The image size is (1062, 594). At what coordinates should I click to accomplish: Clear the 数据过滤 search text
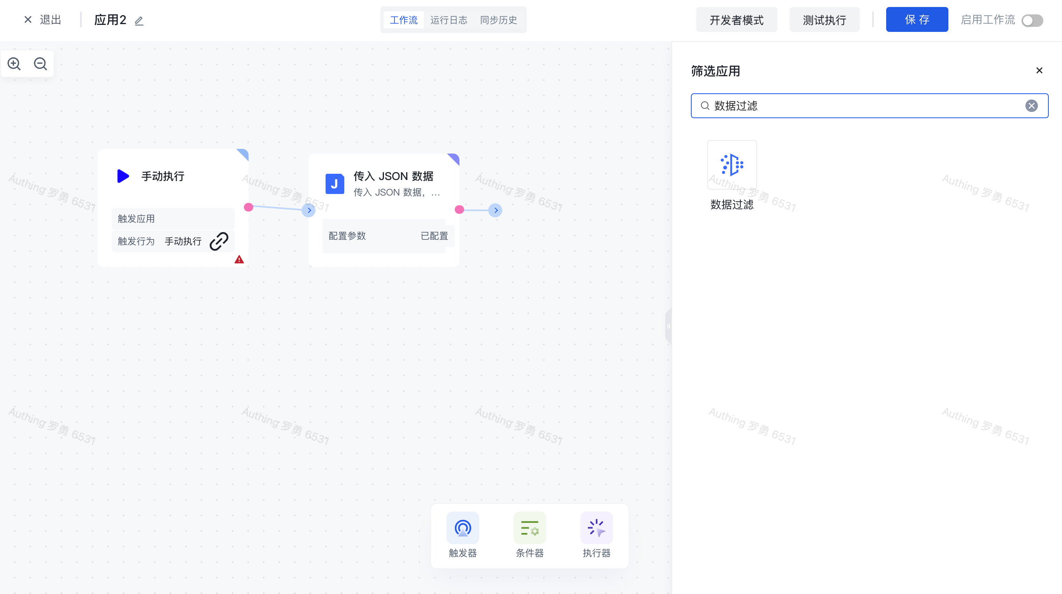[1032, 106]
